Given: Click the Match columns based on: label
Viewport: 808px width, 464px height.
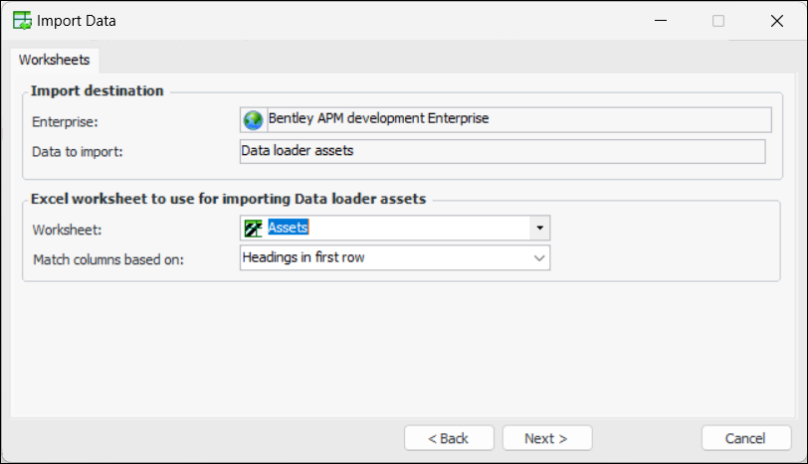Looking at the screenshot, I should tap(108, 259).
